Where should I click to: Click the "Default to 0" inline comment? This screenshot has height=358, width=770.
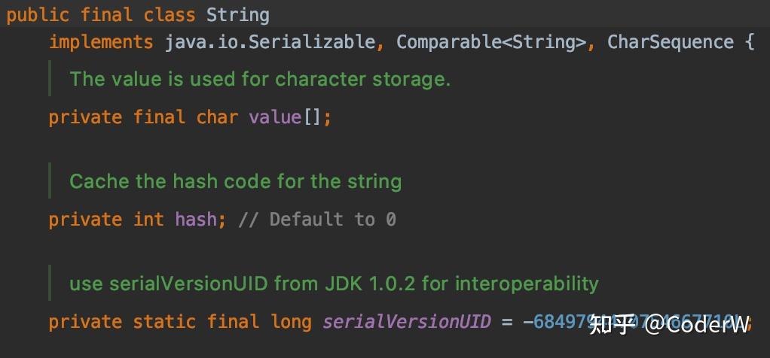(x=317, y=220)
